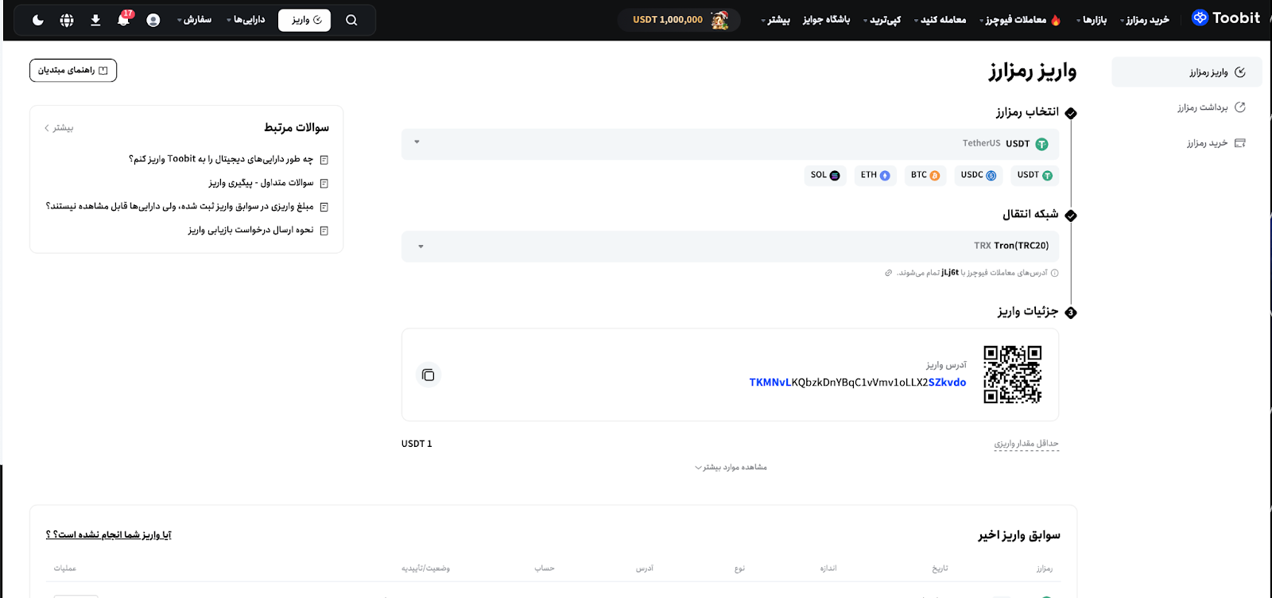Click the عملیات column header
The width and height of the screenshot is (1272, 598).
[x=65, y=569]
